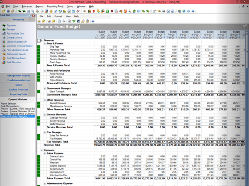Screen dimensions: 249x186
Task: Click the Bank Reconciliation Quick List icon
Action: click(x=4, y=58)
